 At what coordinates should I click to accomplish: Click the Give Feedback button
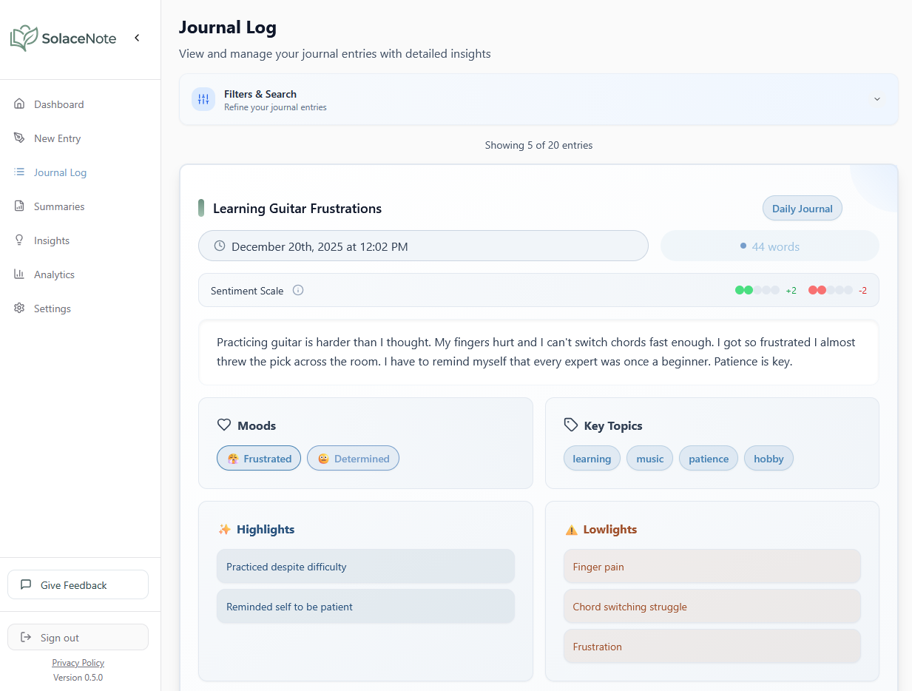(x=78, y=584)
